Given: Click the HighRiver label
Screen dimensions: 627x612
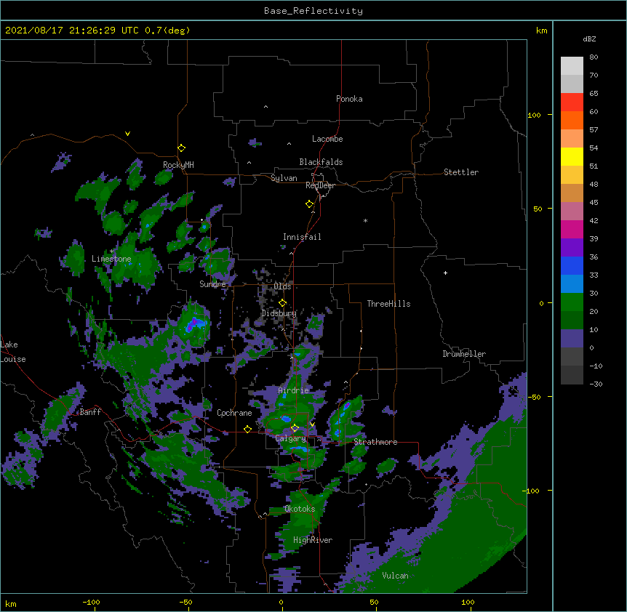Looking at the screenshot, I should click(313, 540).
